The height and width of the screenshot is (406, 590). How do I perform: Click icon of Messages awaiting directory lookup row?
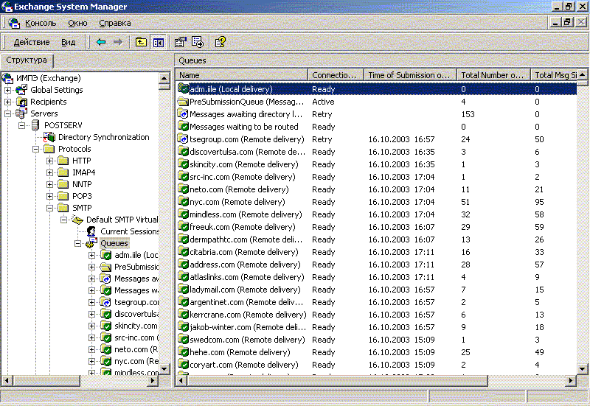click(x=183, y=114)
